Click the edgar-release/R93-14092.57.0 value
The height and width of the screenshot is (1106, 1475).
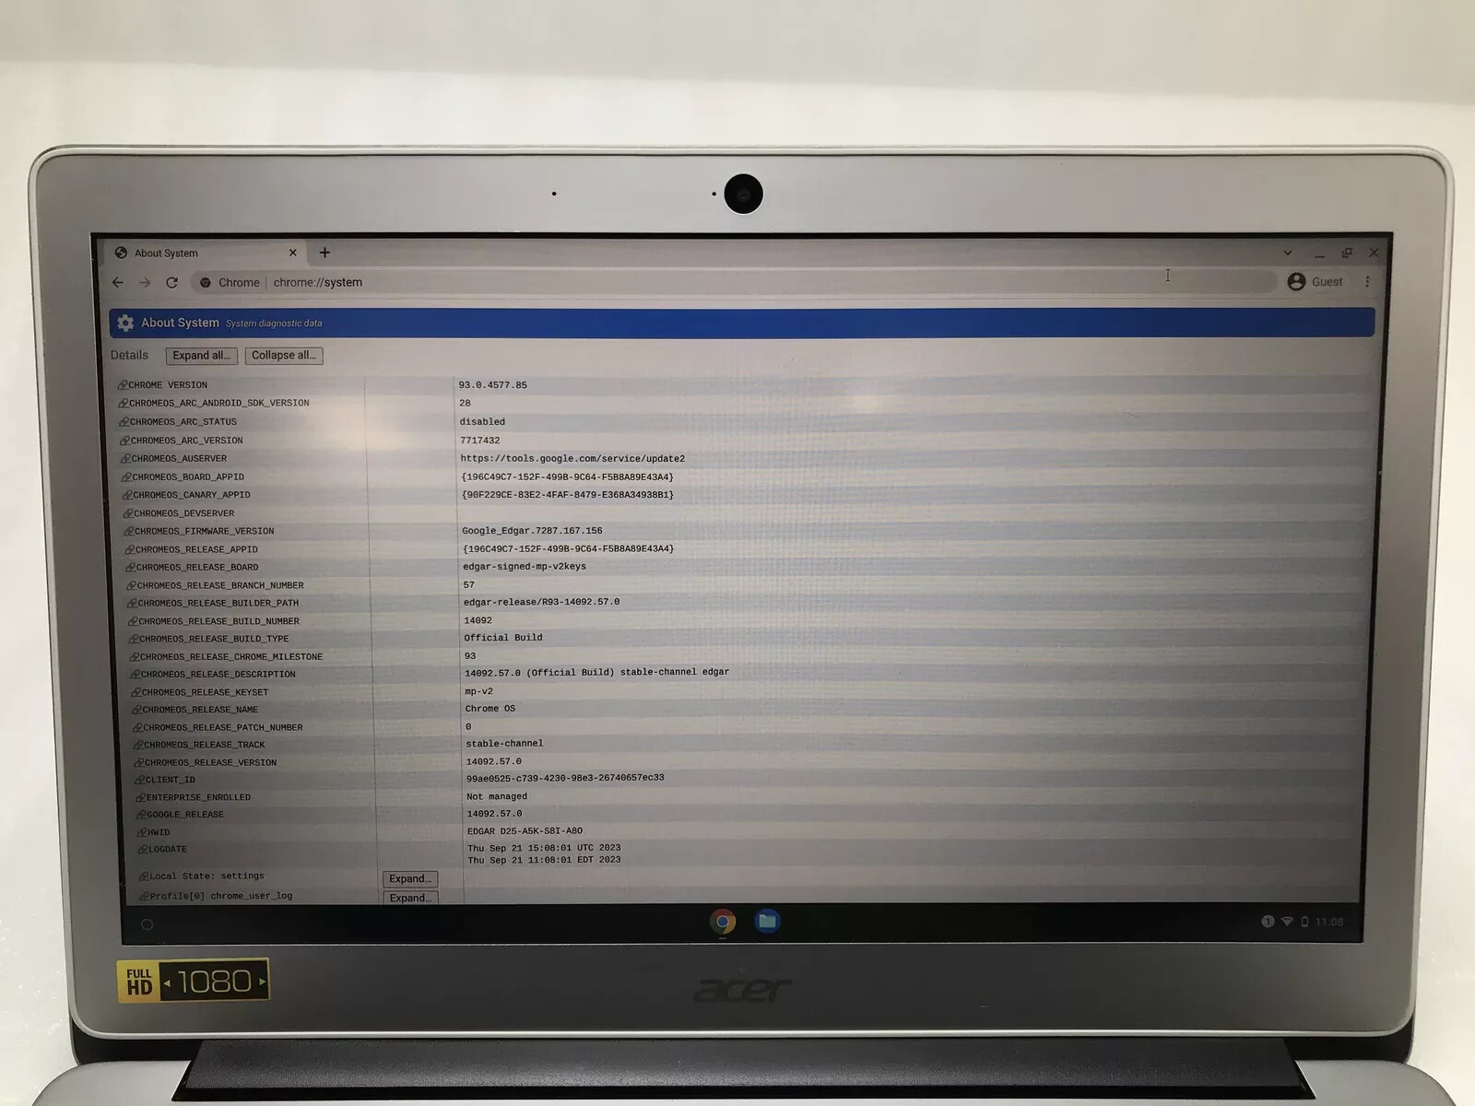[541, 602]
